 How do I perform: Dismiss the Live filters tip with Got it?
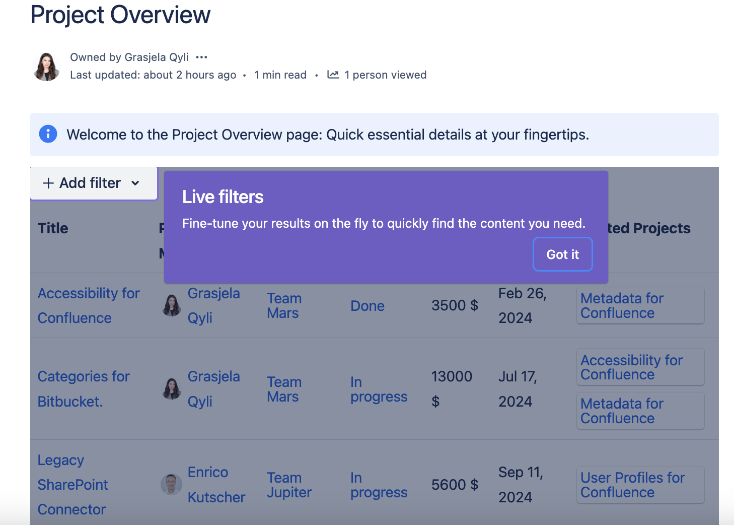pyautogui.click(x=562, y=254)
